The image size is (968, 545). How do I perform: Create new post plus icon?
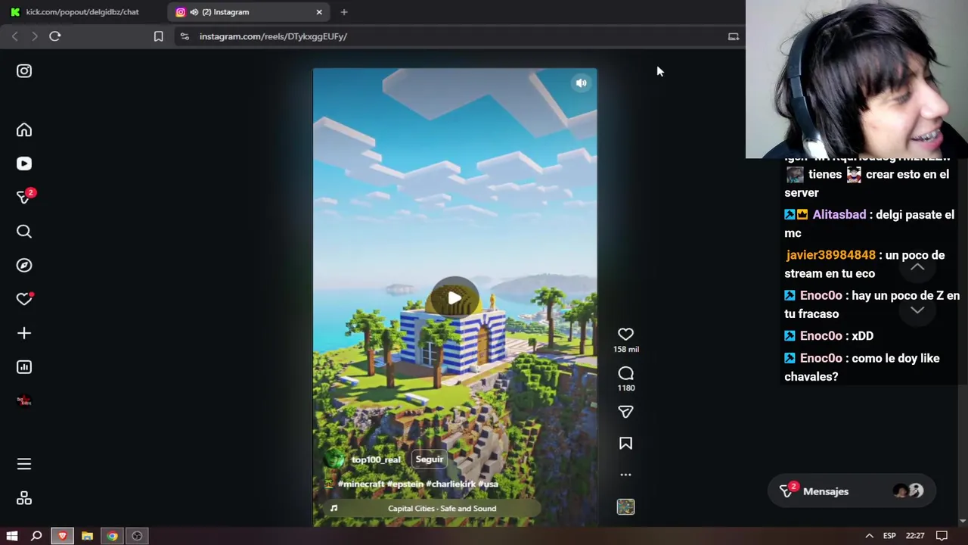pos(24,333)
